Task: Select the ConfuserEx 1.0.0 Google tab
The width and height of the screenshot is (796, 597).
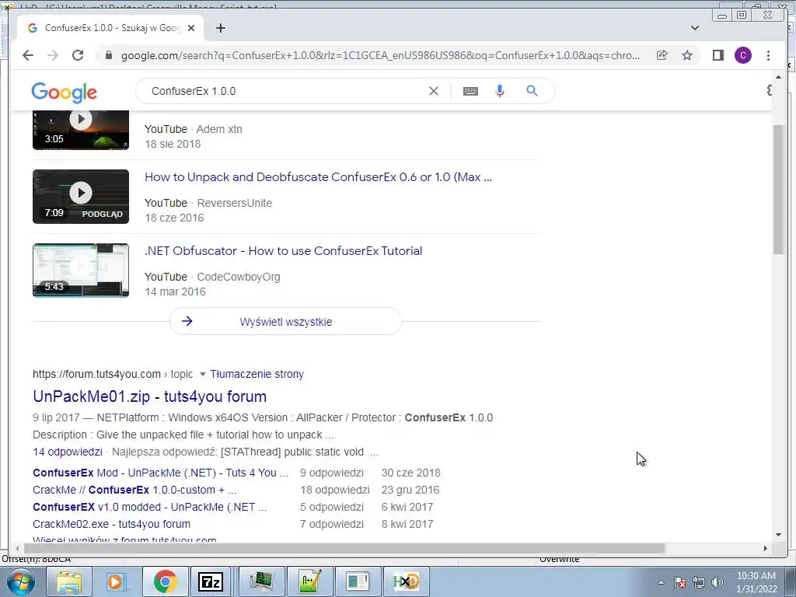Action: (110, 28)
